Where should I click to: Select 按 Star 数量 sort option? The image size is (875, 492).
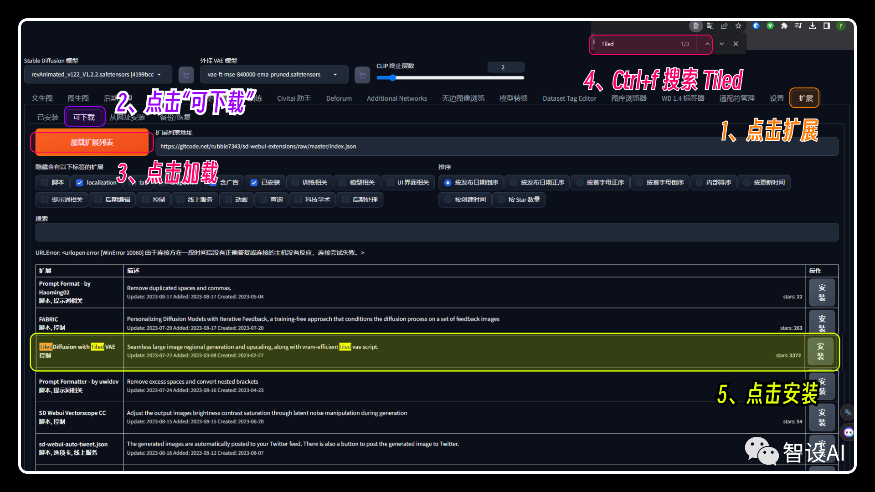click(x=519, y=200)
